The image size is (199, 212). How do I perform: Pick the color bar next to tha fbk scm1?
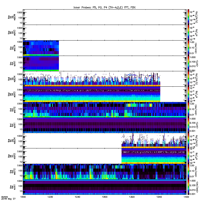(x=188, y=64)
